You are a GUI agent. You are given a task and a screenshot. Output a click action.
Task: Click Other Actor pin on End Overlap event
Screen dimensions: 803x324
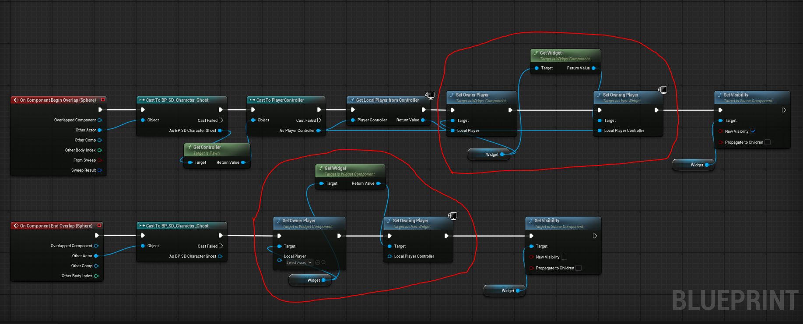coord(96,256)
